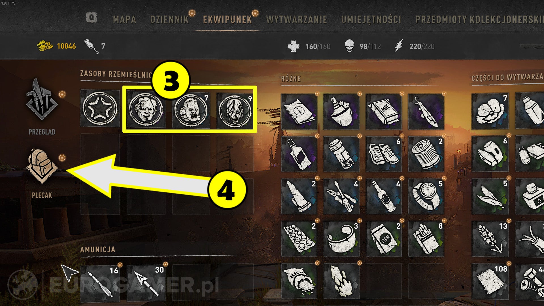
Task: Select the MRE ration item
Action: 384,112
